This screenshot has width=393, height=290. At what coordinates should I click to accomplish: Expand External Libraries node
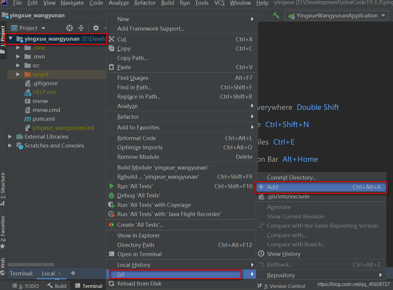click(x=10, y=137)
